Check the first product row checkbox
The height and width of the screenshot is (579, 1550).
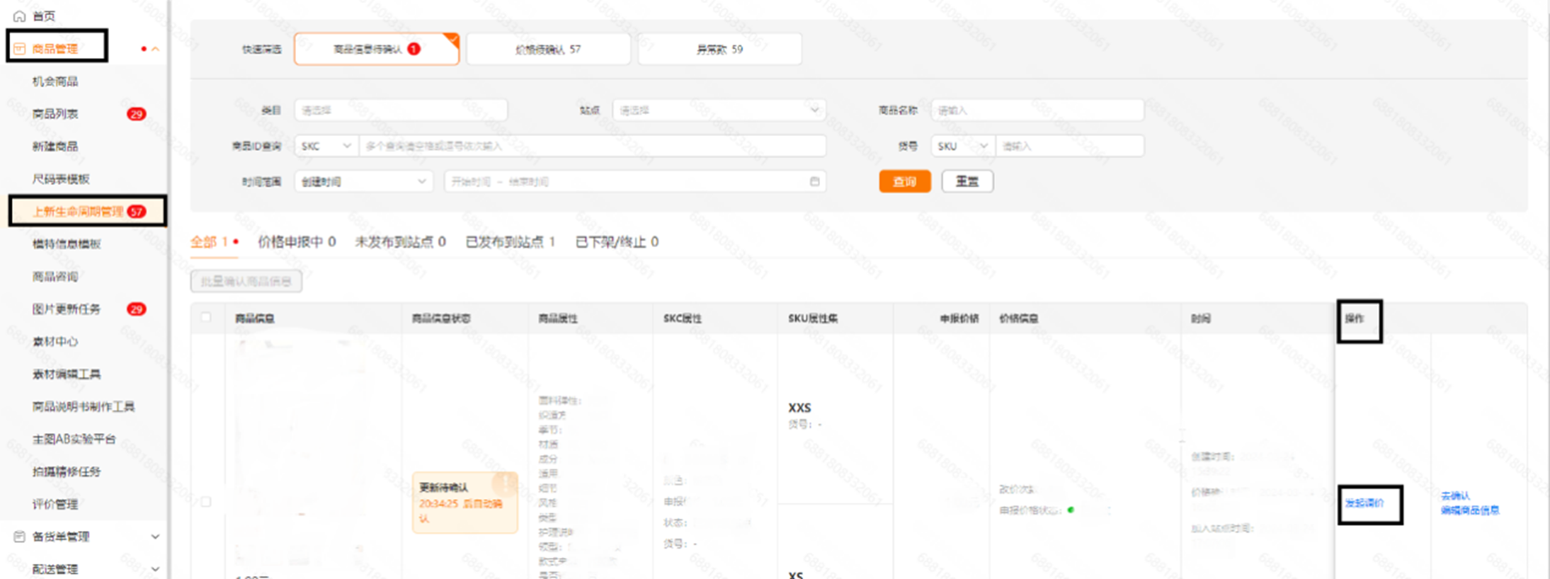[206, 502]
